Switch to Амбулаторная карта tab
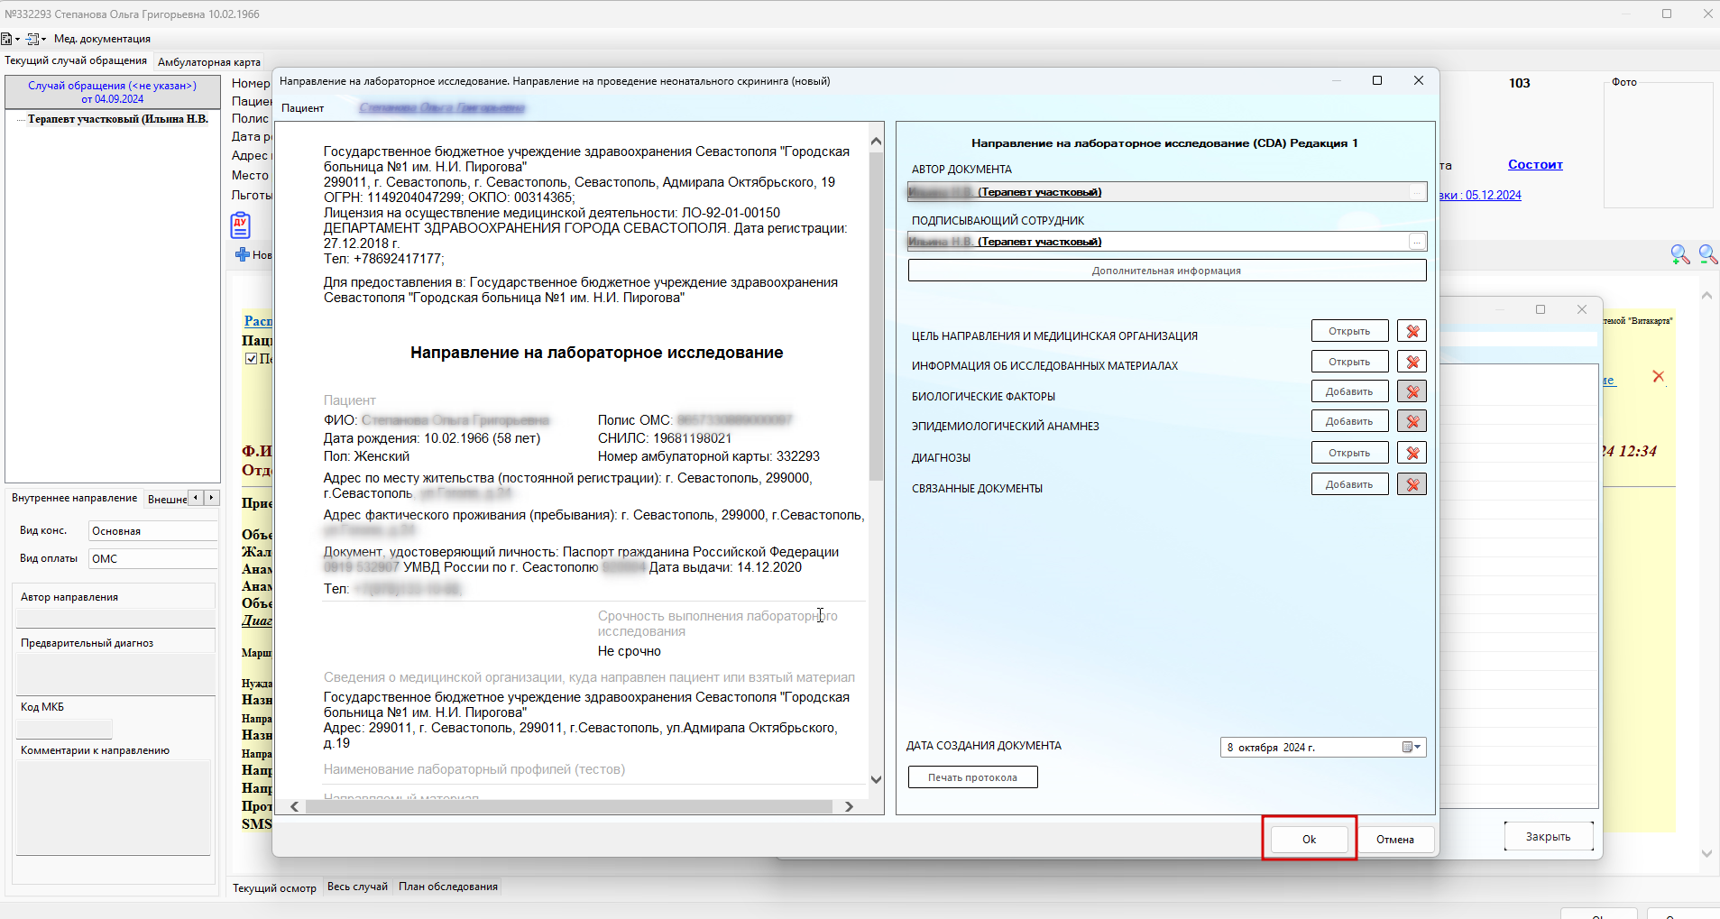This screenshot has height=919, width=1720. click(x=209, y=62)
